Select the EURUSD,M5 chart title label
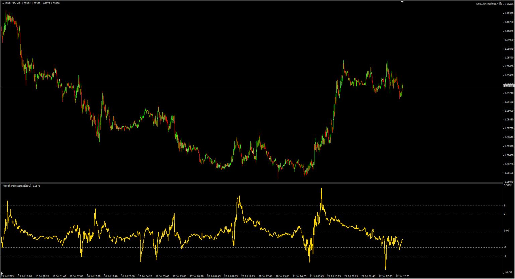Screen dimensions: 515x279 (14, 3)
